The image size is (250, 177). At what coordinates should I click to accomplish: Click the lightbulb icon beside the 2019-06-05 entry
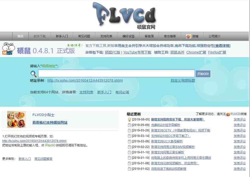pos(129,119)
